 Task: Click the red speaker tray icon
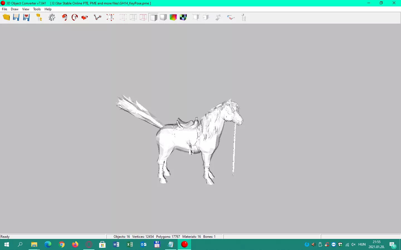[314, 244]
